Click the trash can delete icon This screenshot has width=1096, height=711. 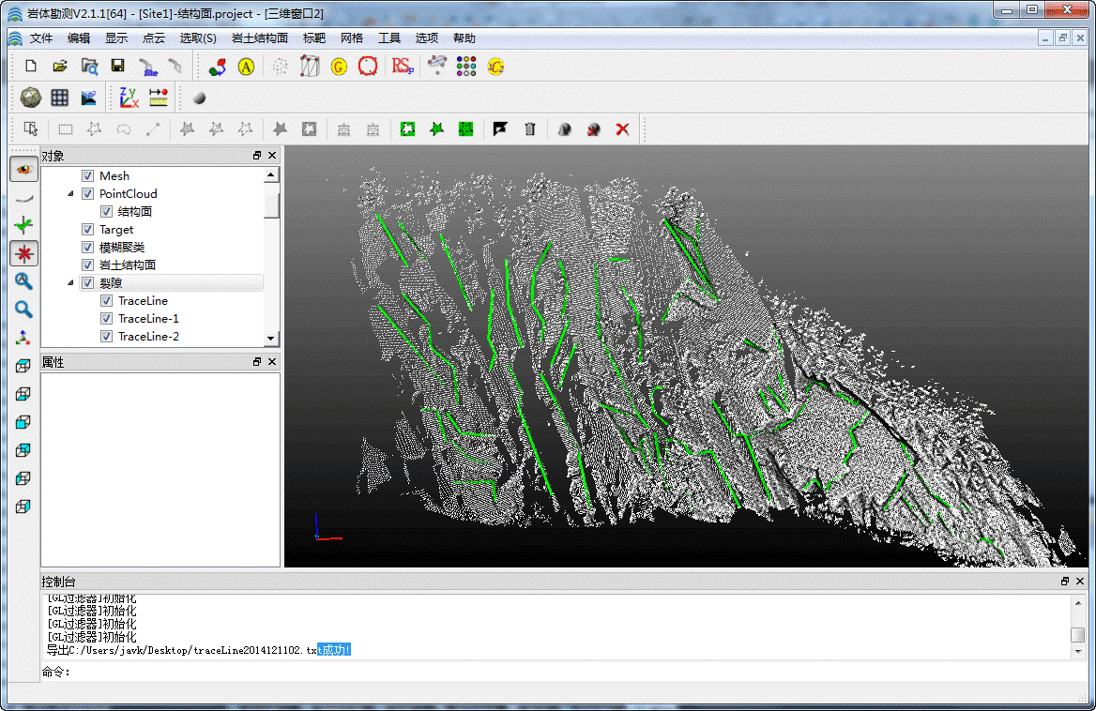pos(530,129)
